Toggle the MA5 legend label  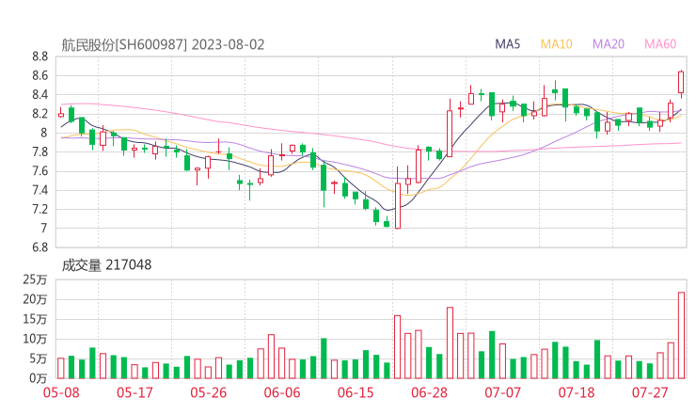[507, 44]
